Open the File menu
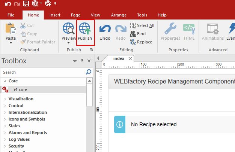This screenshot has height=152, width=235. click(11, 15)
